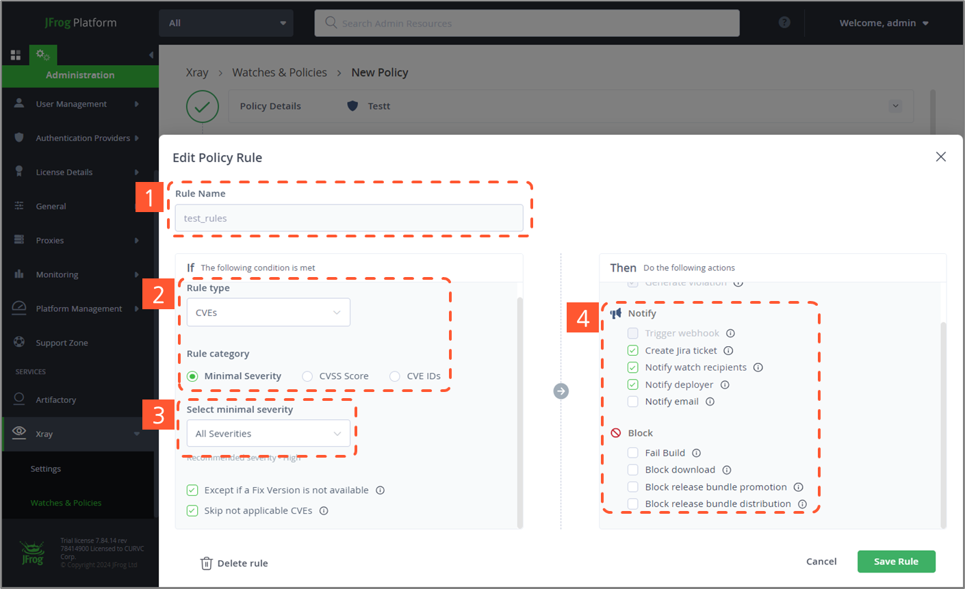The width and height of the screenshot is (965, 589).
Task: Click the Cancel button
Action: (821, 562)
